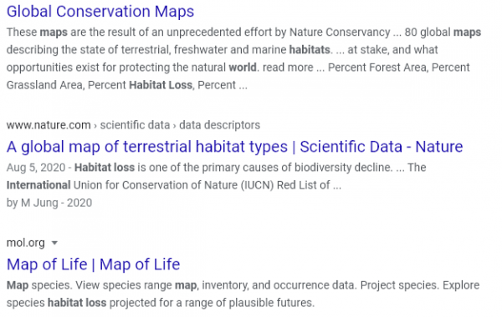Open the terrestrial habitat types Nature article
Image resolution: width=502 pixels, height=317 pixels.
coord(234,147)
